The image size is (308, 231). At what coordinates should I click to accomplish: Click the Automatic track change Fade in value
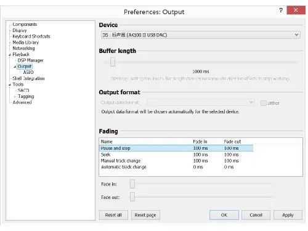pyautogui.click(x=198, y=167)
